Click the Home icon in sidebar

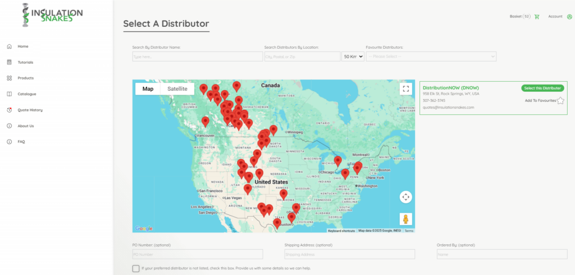click(10, 46)
